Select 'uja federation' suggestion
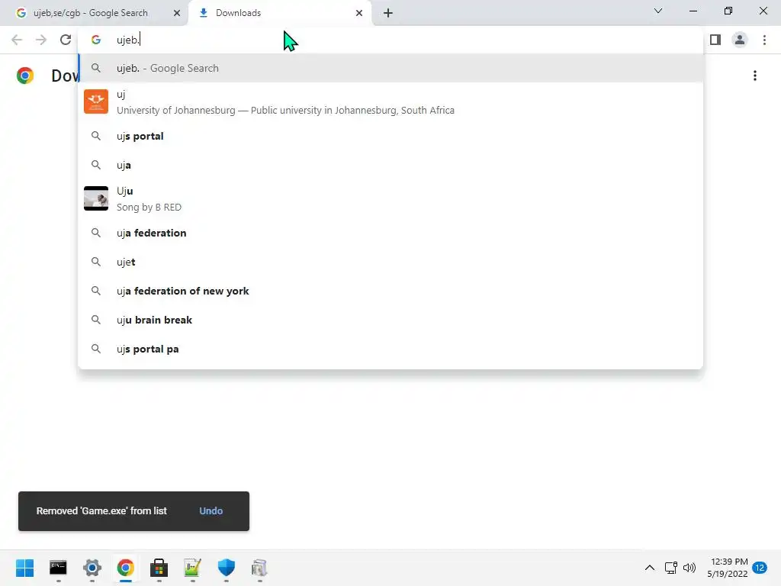This screenshot has height=586, width=781. pos(391,233)
